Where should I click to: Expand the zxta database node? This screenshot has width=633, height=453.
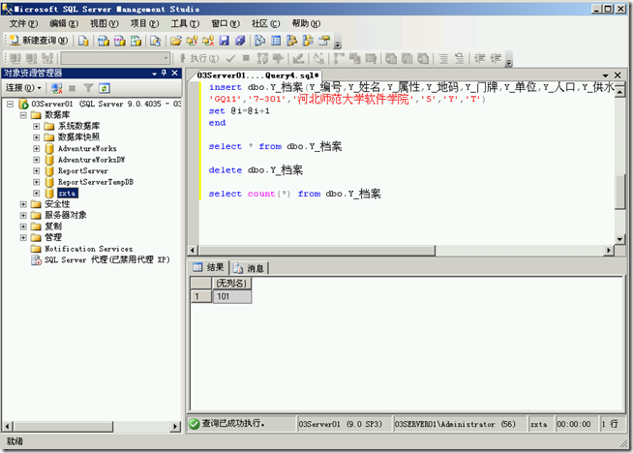pos(37,193)
